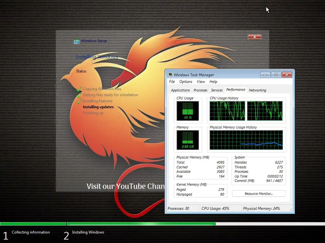Click the Memory 0.98 GB gauge
Screen dimensions: 325x243
coord(188,140)
